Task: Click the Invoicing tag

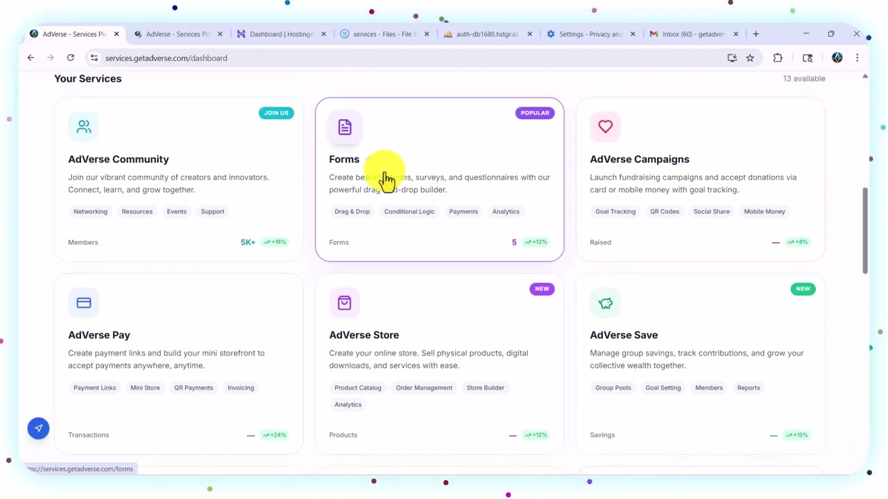Action: coord(241,387)
